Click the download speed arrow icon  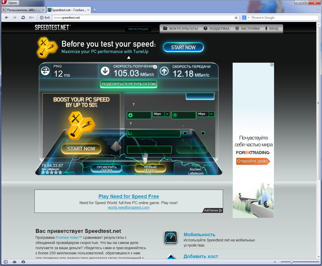(105, 71)
